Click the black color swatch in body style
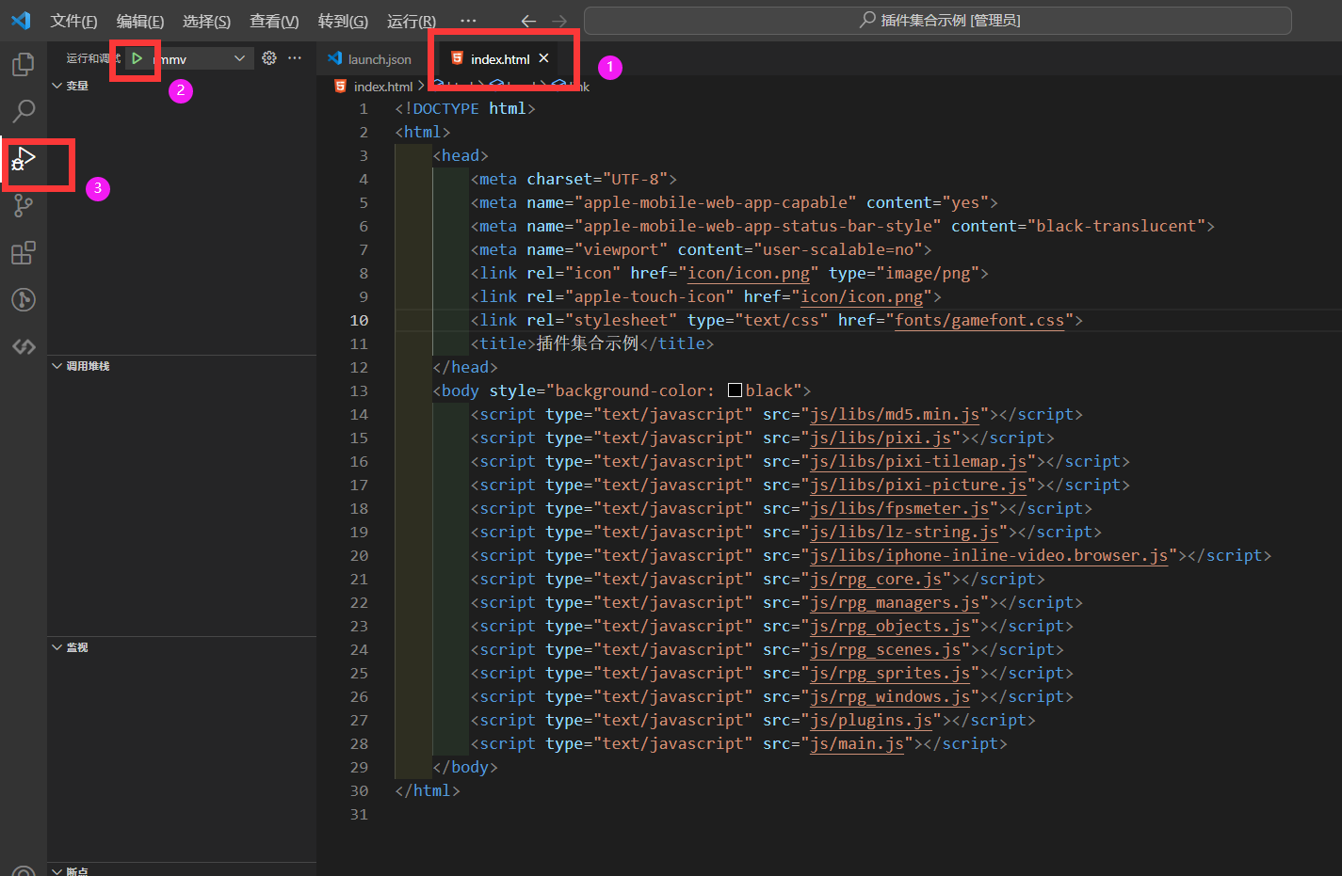Screen dimensions: 1342x876 (x=735, y=390)
